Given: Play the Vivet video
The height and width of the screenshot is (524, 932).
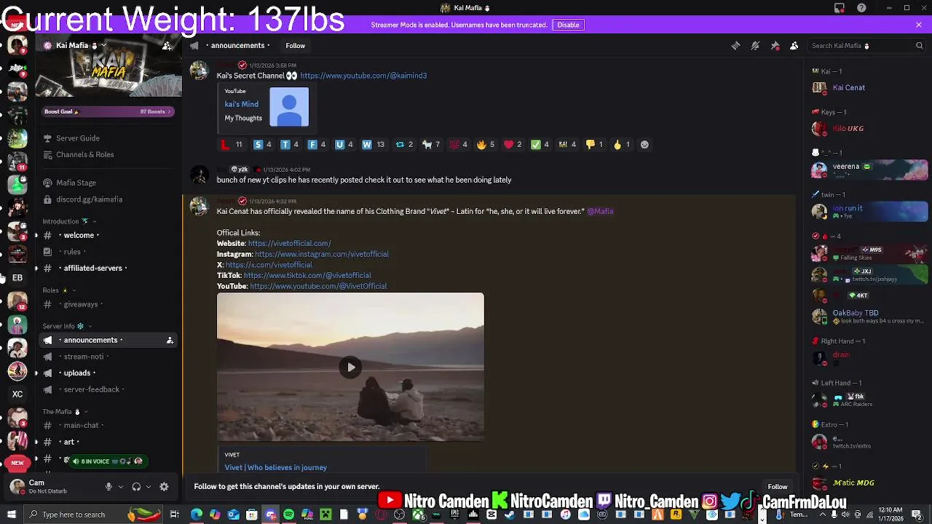Looking at the screenshot, I should pos(350,367).
